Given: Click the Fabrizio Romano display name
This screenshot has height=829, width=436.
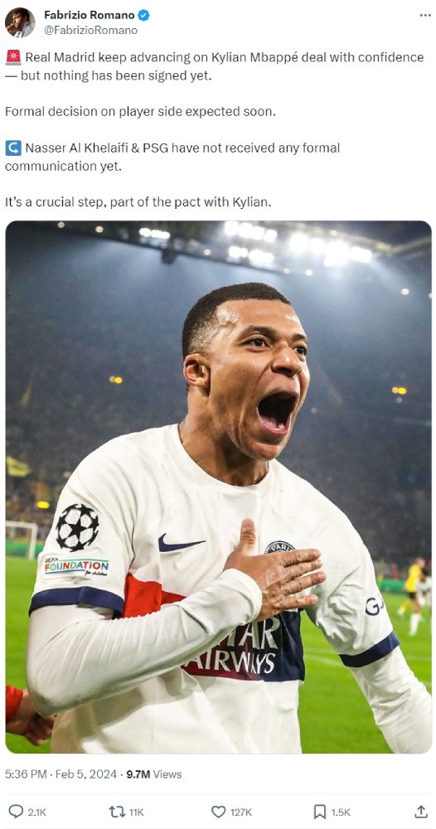Looking at the screenshot, I should pyautogui.click(x=90, y=15).
